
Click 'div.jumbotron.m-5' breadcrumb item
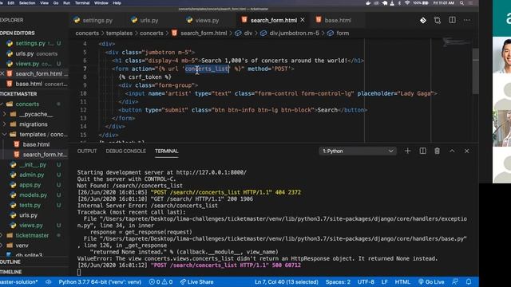[295, 33]
